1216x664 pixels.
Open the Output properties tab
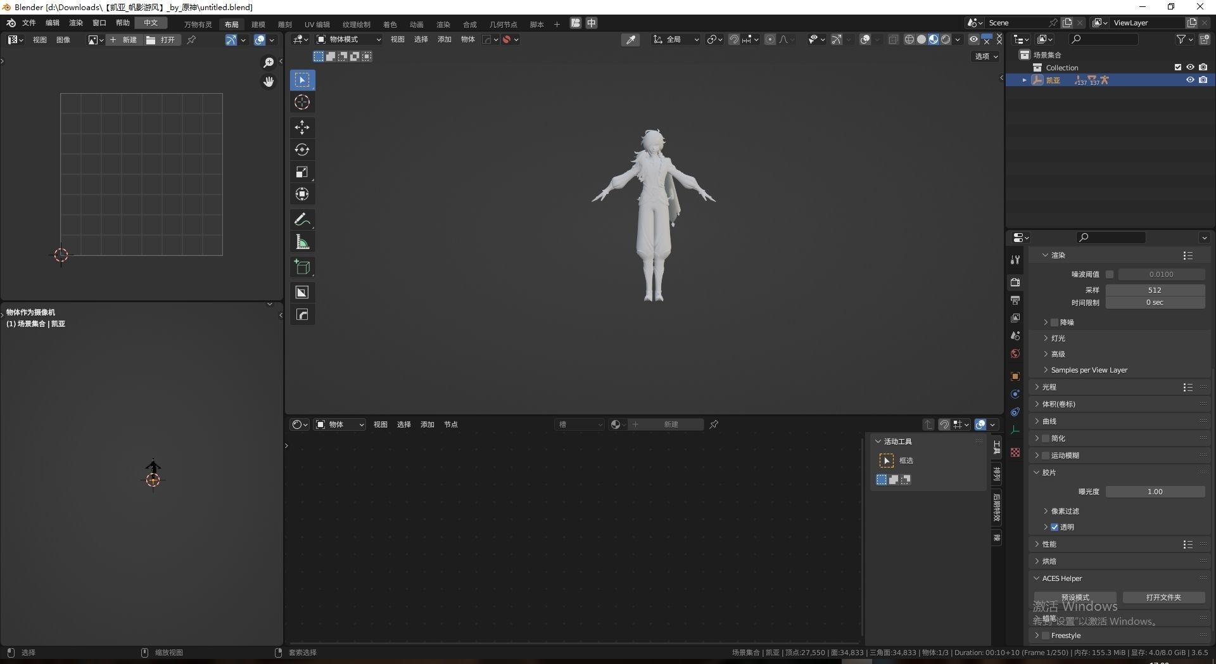click(x=1015, y=300)
